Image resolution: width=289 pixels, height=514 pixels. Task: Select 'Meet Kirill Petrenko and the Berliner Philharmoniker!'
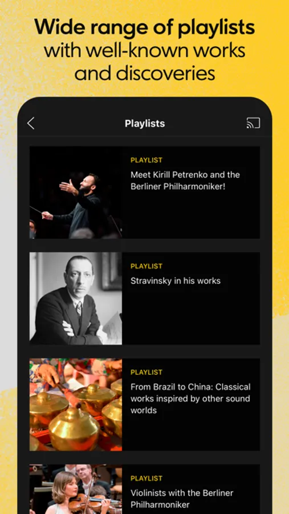click(185, 180)
